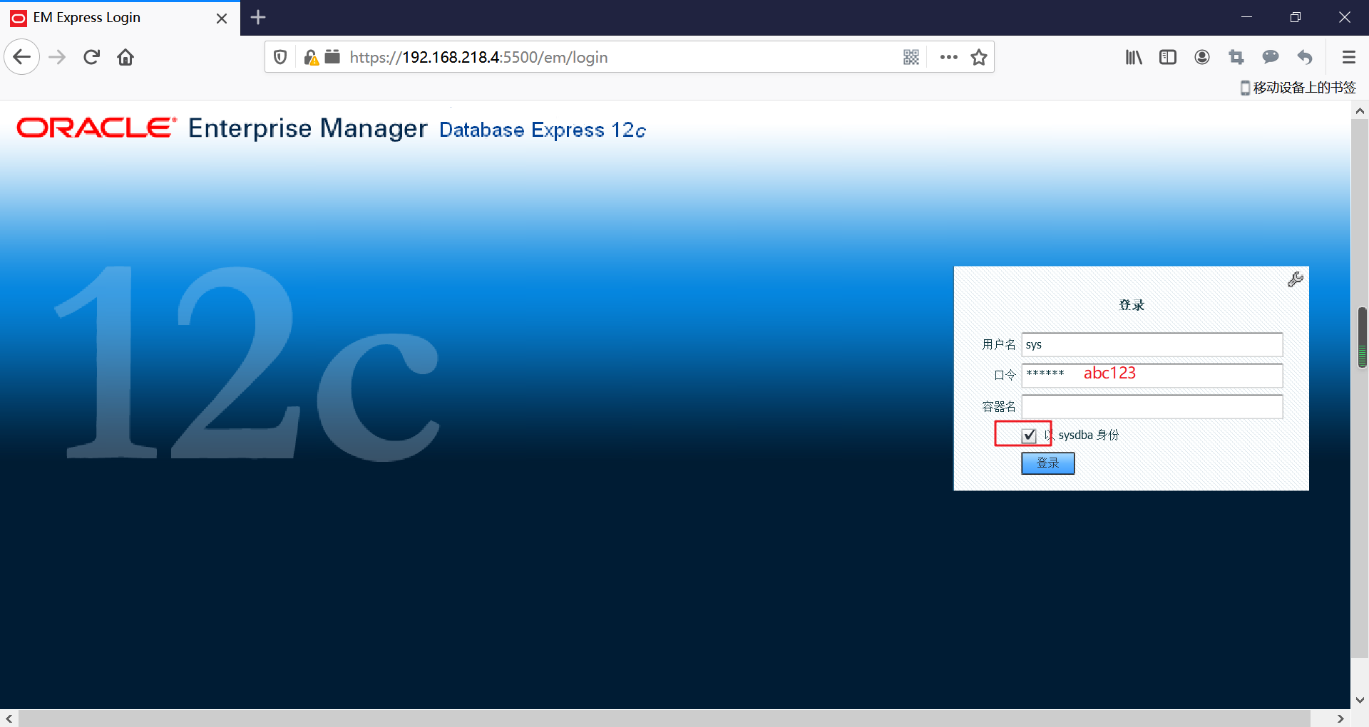Bookmark this page with the star
This screenshot has height=727, width=1369.
[x=979, y=57]
